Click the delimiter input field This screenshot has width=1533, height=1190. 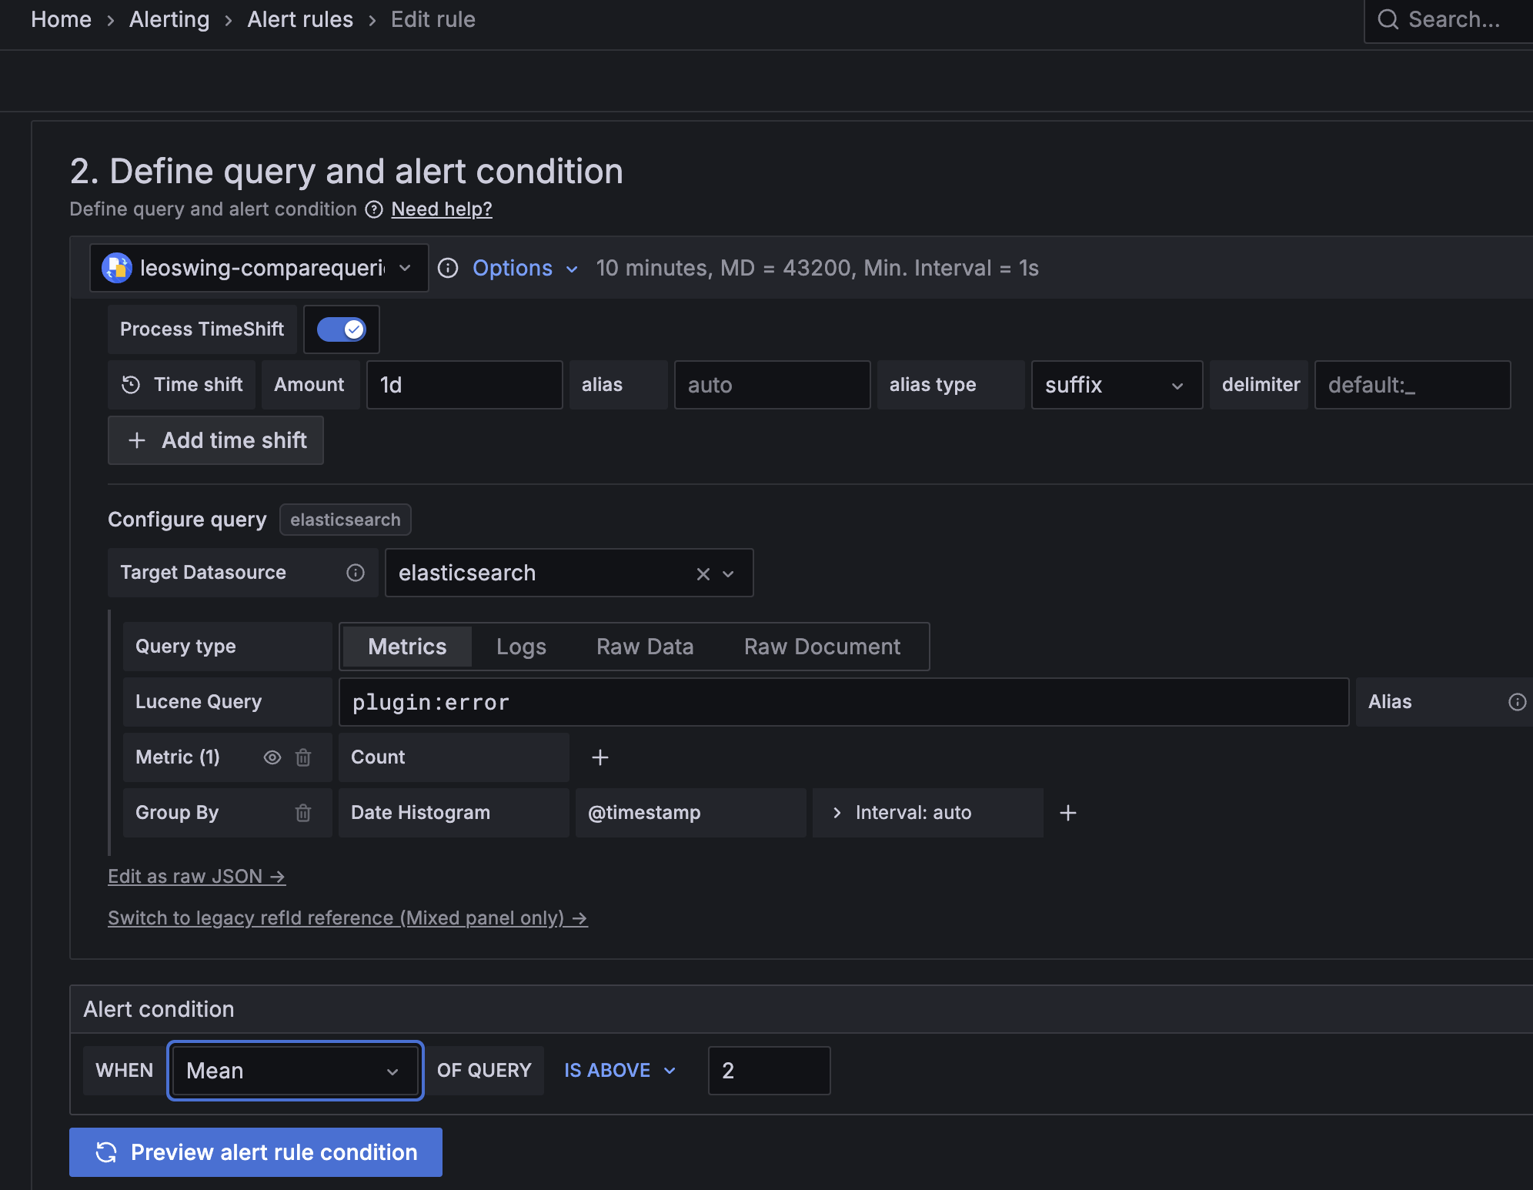1413,385
